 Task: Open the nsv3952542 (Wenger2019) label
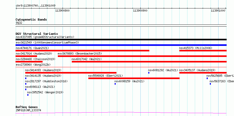(x=45, y=92)
